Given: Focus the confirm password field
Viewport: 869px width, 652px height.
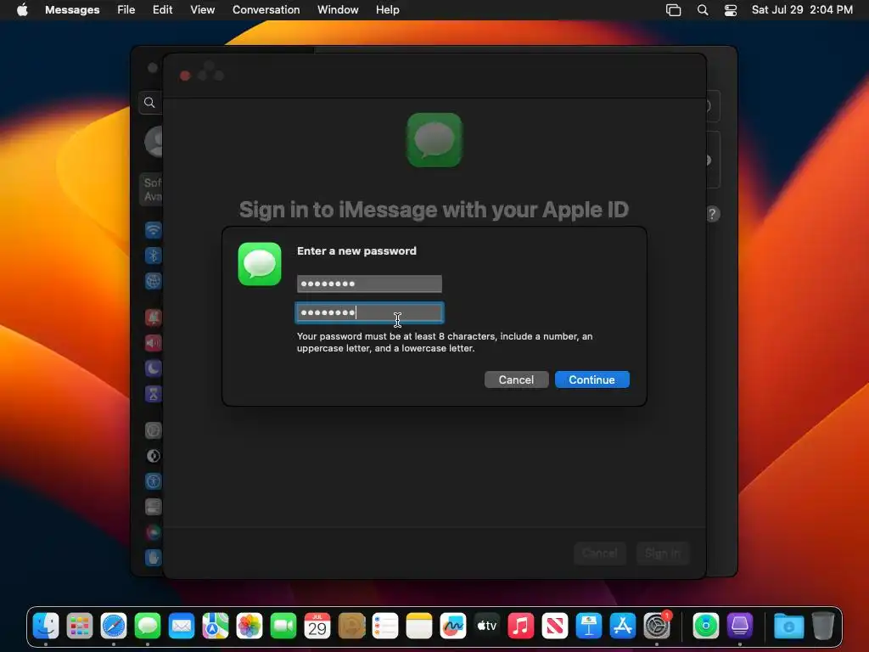Looking at the screenshot, I should [x=369, y=312].
